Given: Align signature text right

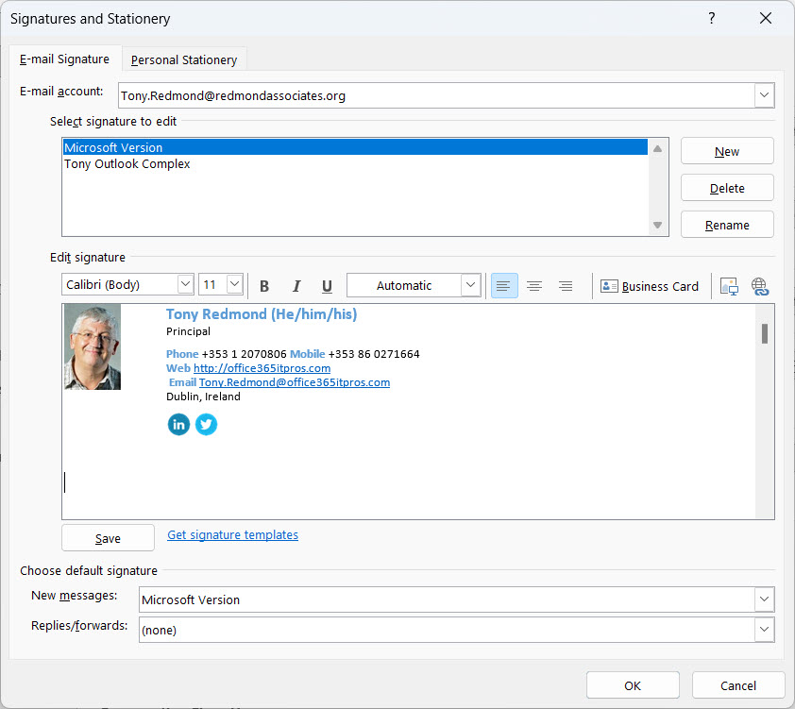Looking at the screenshot, I should [566, 286].
